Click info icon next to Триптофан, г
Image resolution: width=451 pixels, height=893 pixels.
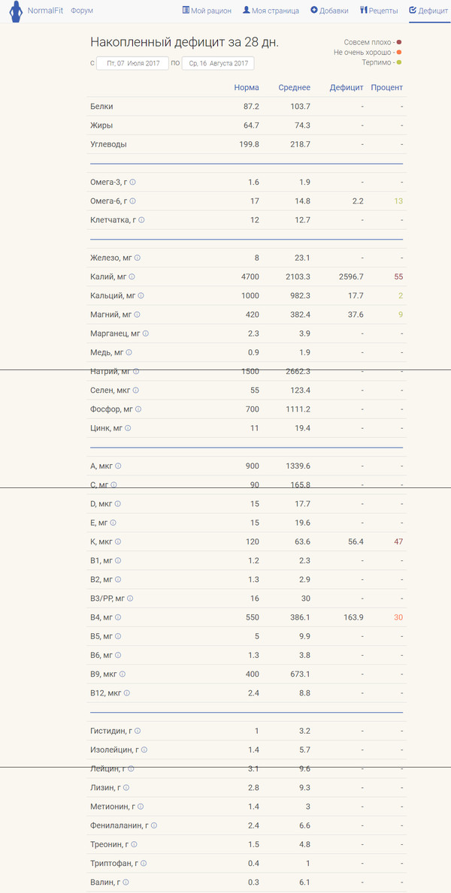pos(145,863)
